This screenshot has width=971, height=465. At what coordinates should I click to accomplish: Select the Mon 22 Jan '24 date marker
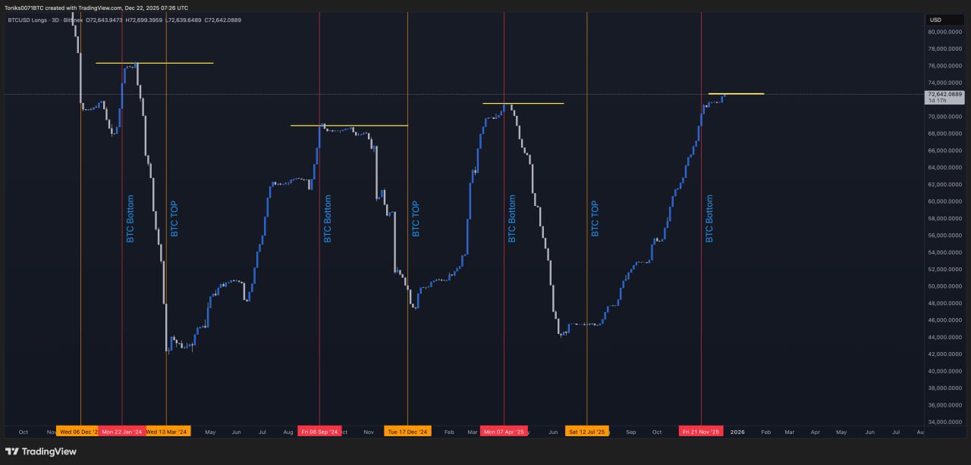(x=121, y=432)
